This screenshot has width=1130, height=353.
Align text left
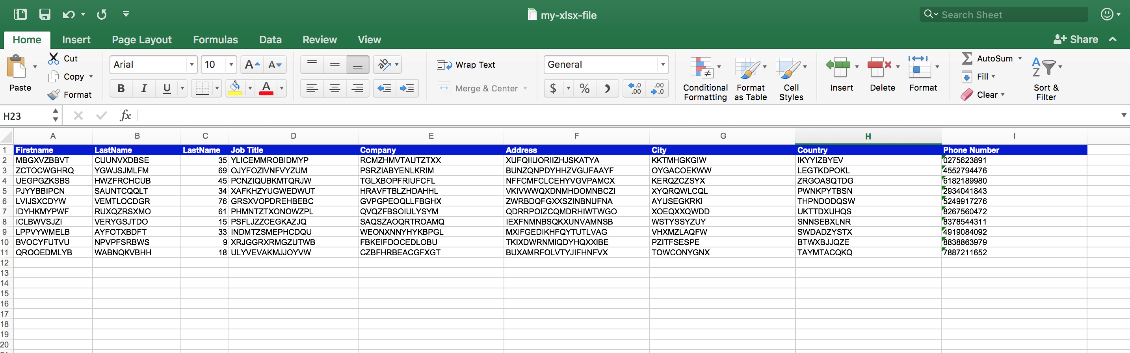(312, 88)
